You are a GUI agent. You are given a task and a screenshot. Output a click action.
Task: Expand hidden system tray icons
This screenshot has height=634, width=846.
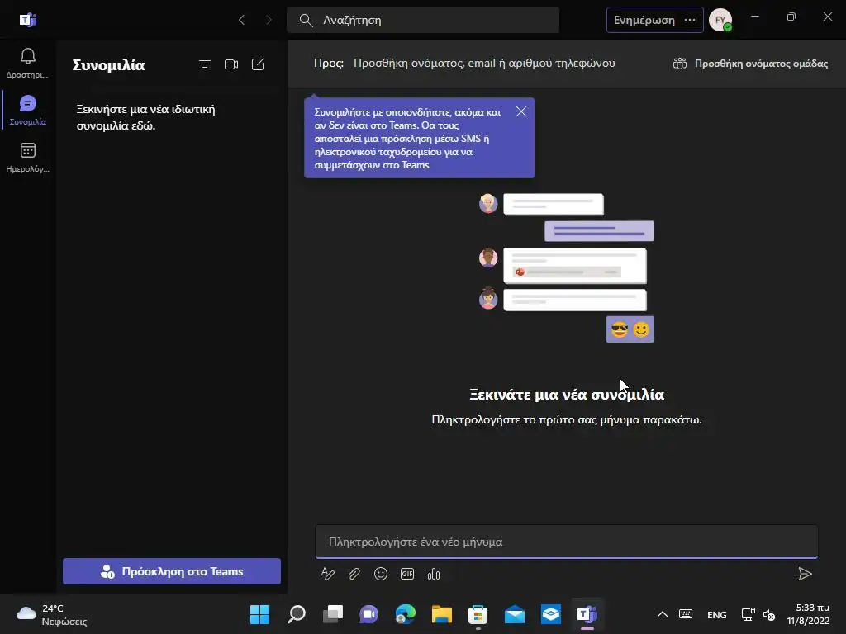pyautogui.click(x=662, y=614)
